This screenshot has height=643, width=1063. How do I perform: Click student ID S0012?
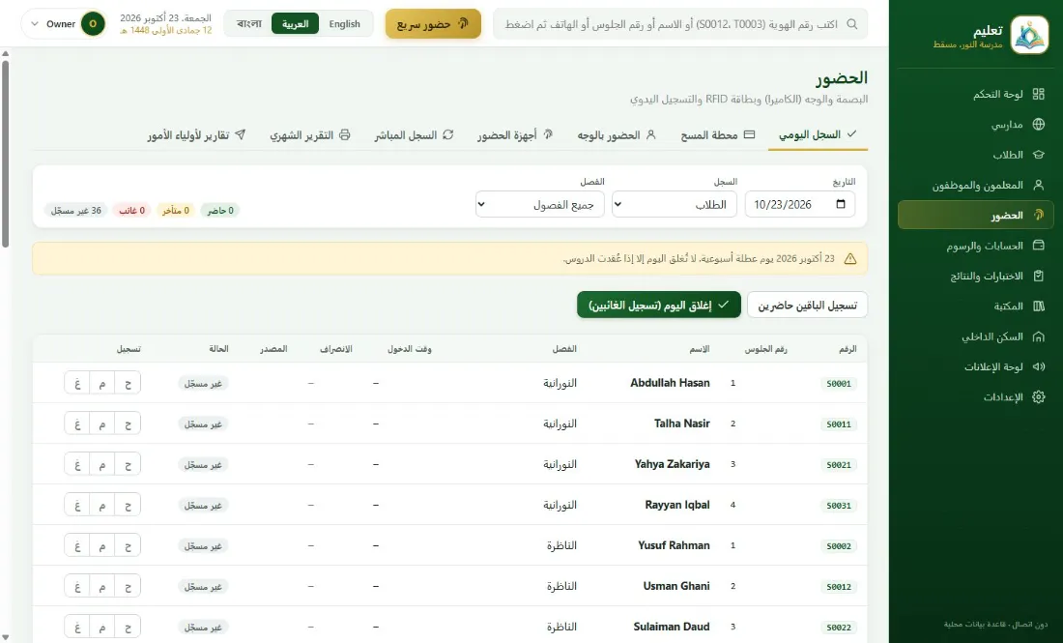pyautogui.click(x=839, y=587)
